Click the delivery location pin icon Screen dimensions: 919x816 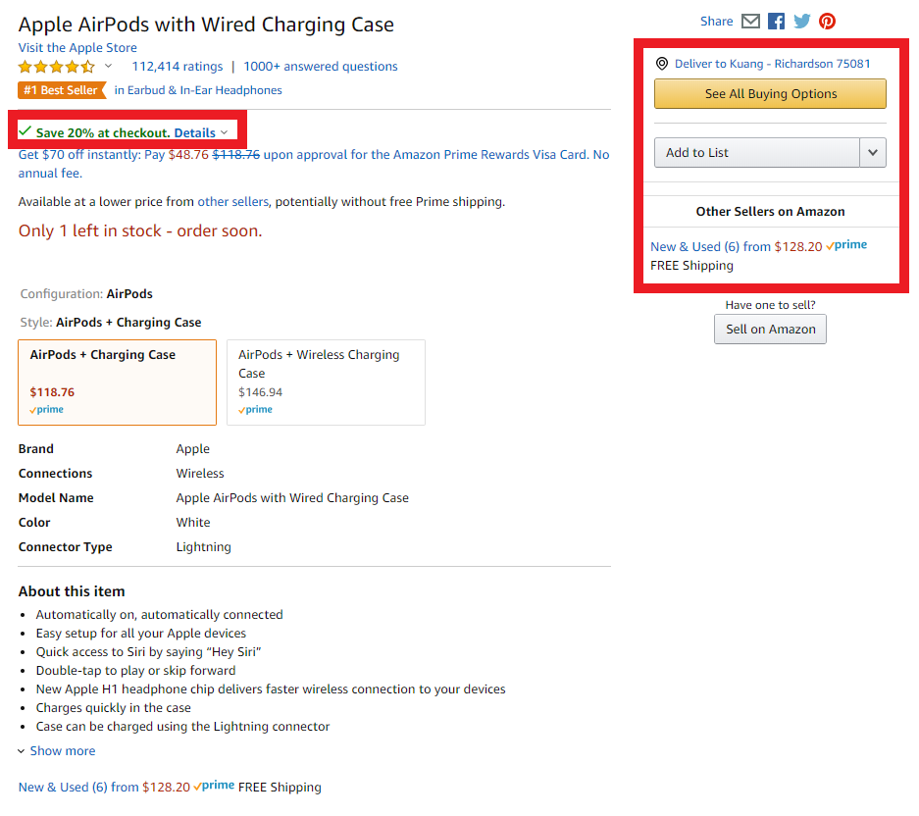[x=662, y=64]
